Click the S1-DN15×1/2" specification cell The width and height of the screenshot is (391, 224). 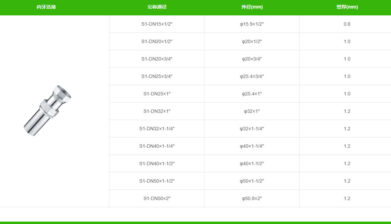coord(157,24)
